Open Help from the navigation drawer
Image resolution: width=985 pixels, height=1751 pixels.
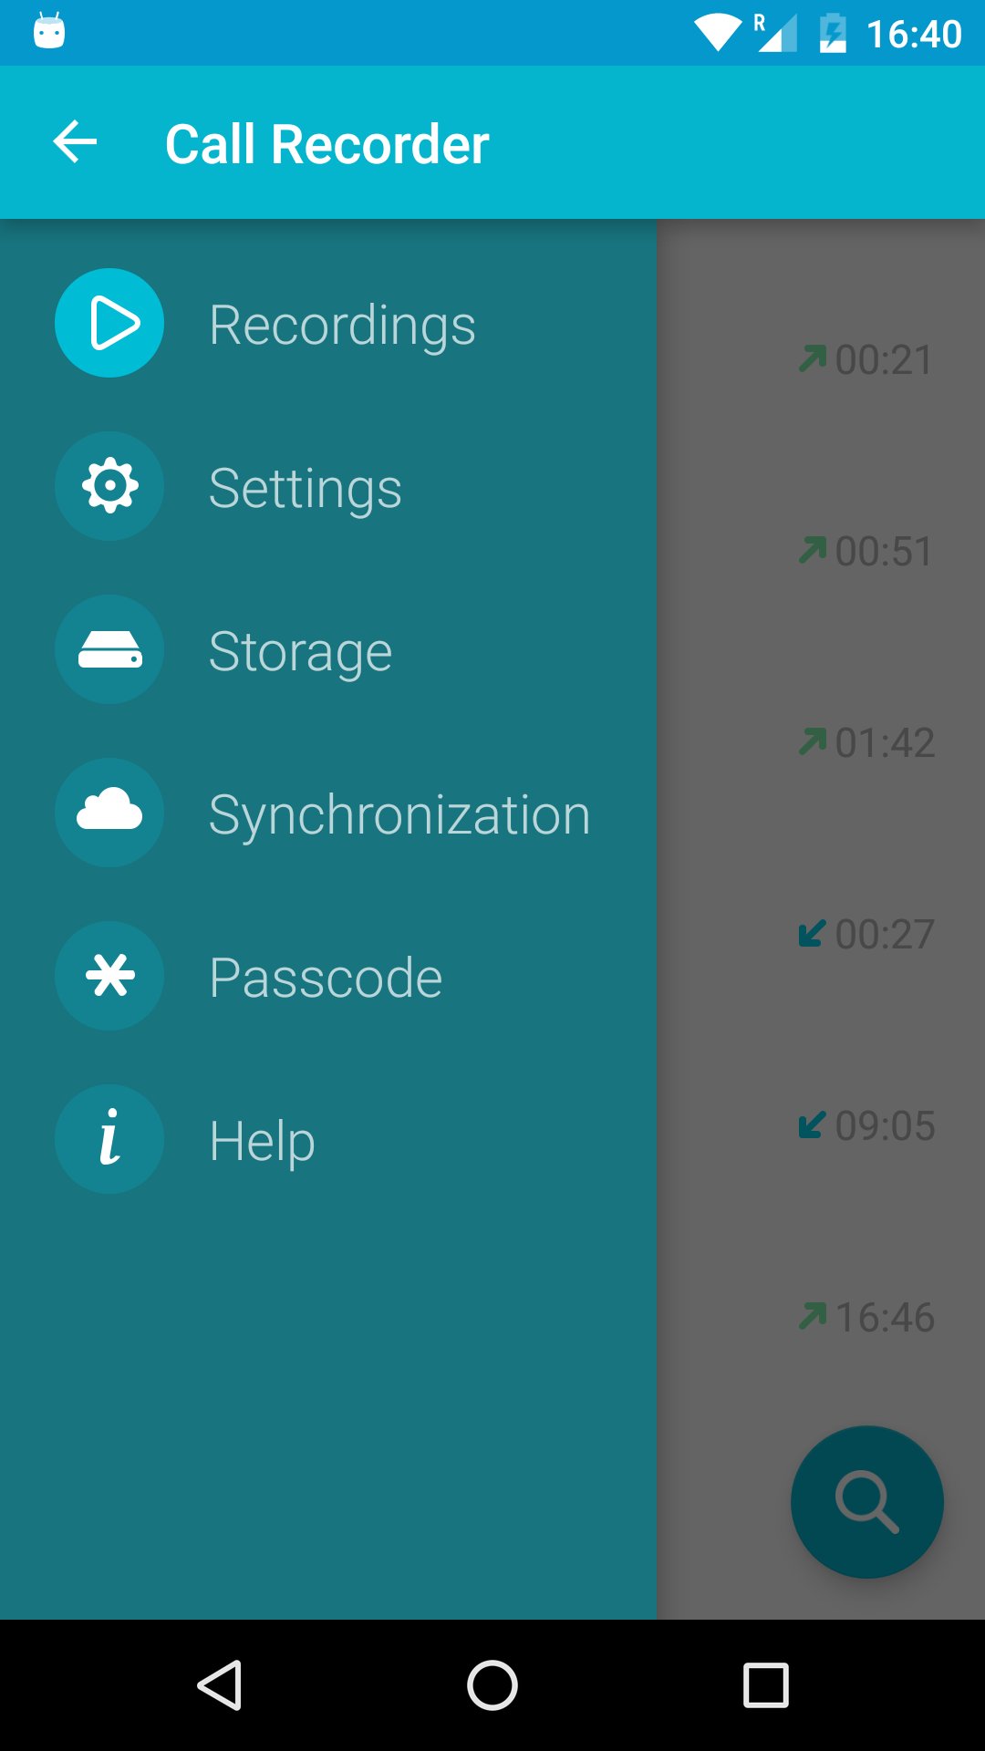click(262, 1141)
